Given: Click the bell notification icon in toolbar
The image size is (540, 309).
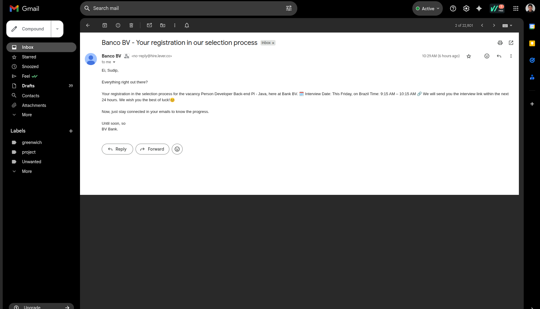Looking at the screenshot, I should pyautogui.click(x=187, y=25).
